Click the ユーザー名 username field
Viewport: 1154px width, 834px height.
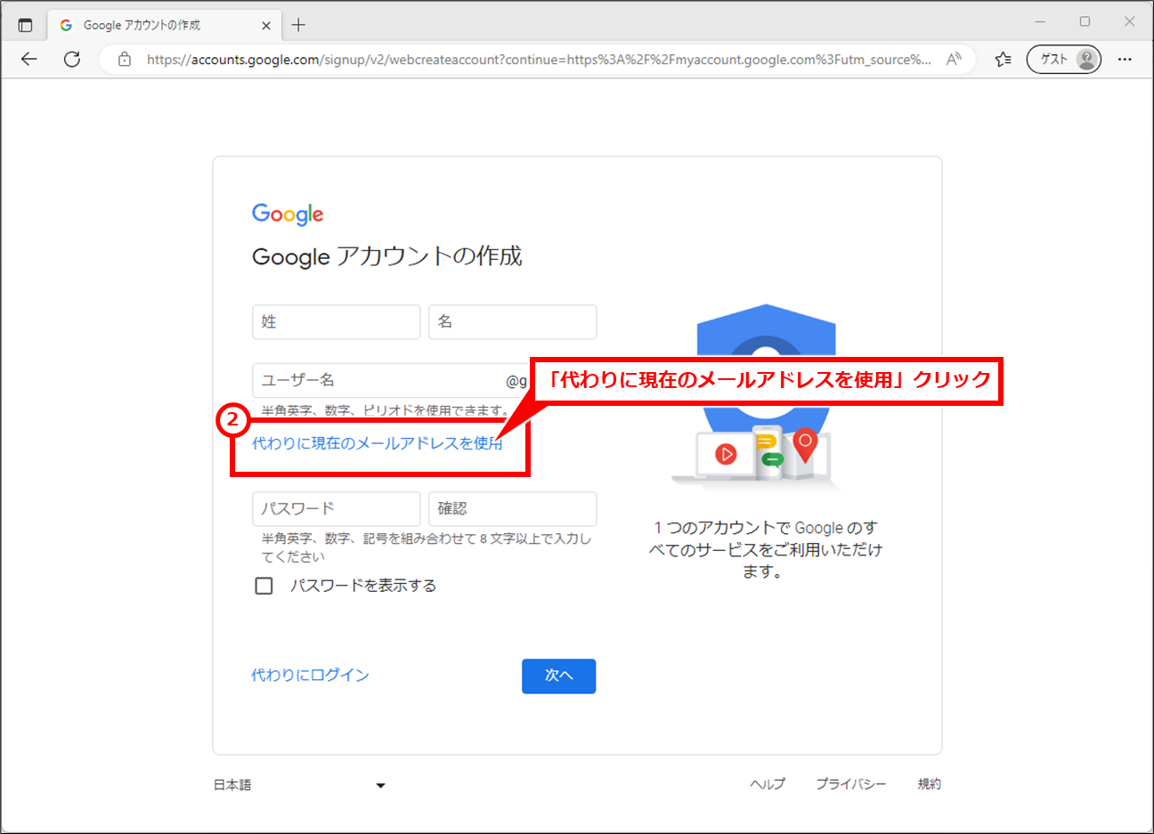[390, 380]
